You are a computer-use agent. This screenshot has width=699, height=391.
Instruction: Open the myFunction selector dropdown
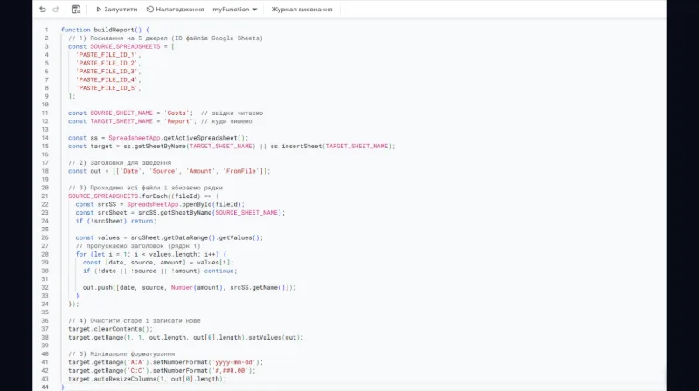234,10
